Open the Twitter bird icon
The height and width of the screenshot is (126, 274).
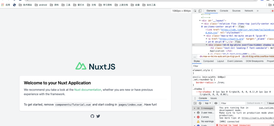pos(98,116)
